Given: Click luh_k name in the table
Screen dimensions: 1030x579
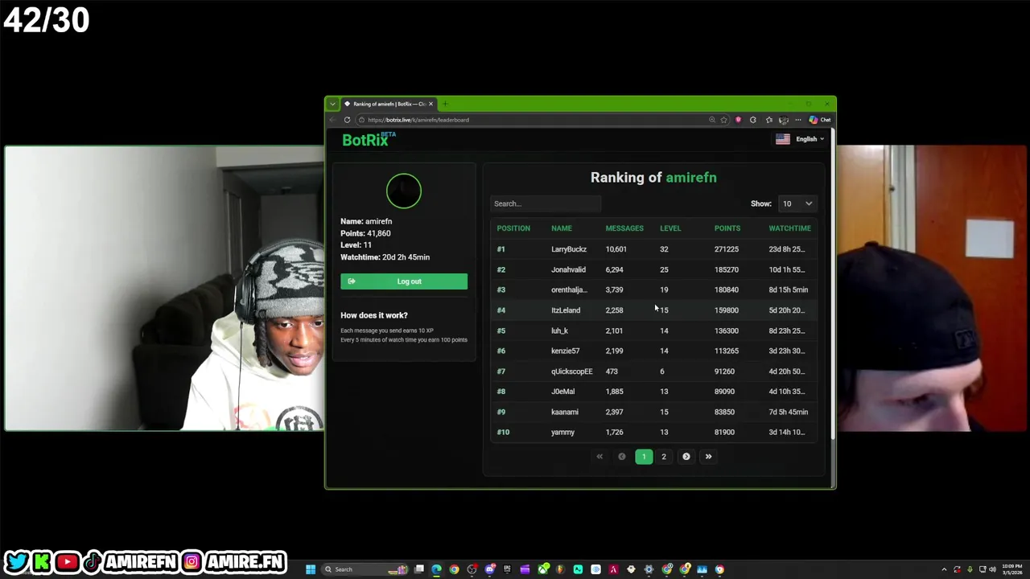Looking at the screenshot, I should point(559,331).
